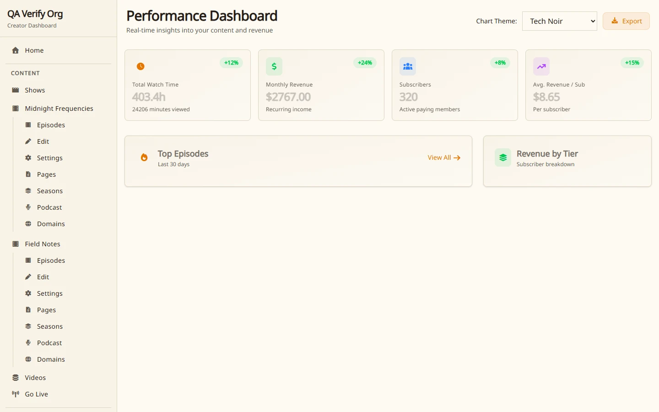Go to Home in the sidebar
This screenshot has width=659, height=412.
pos(59,50)
